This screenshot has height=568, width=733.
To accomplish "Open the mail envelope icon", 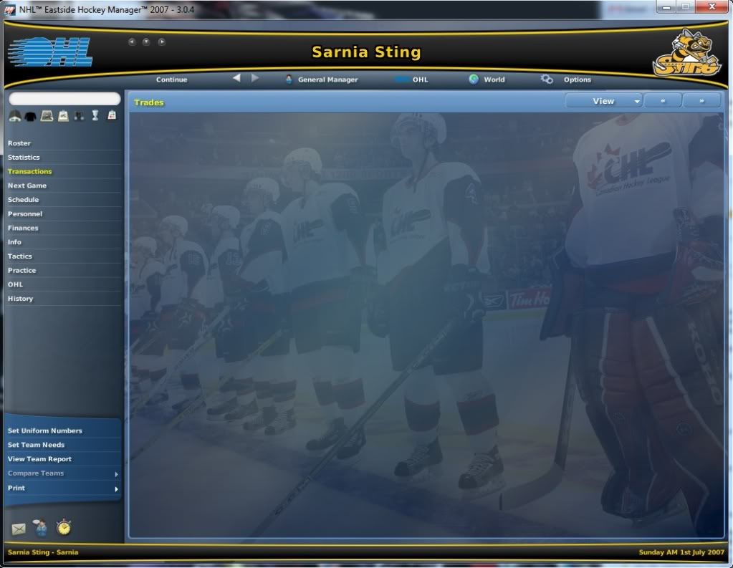I will pyautogui.click(x=18, y=529).
